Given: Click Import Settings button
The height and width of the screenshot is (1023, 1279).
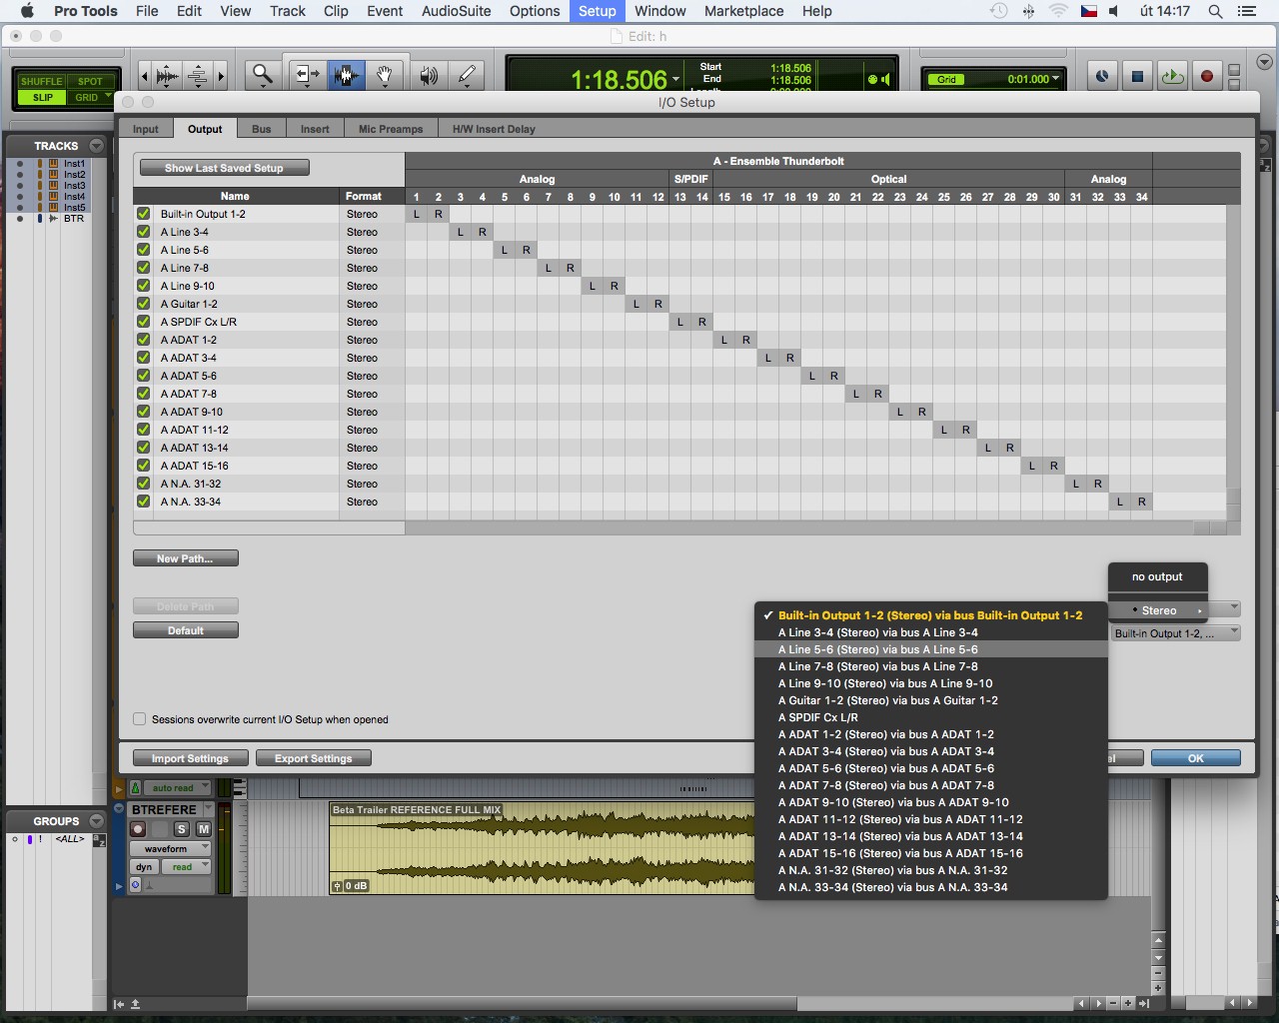Looking at the screenshot, I should coord(190,758).
